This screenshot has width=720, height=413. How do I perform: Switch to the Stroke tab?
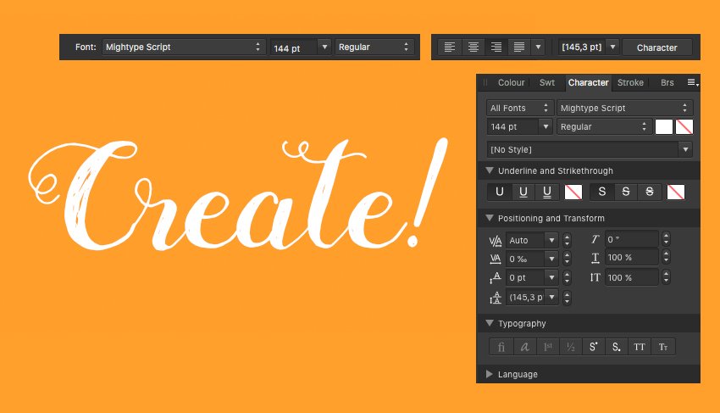[x=630, y=82]
